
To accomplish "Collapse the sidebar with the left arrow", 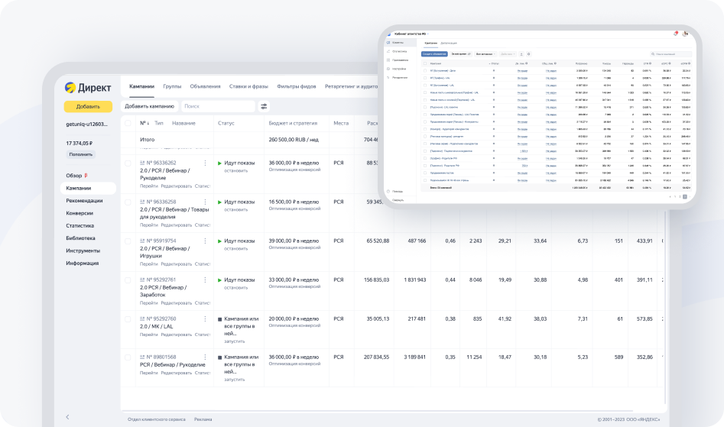I will pyautogui.click(x=67, y=417).
